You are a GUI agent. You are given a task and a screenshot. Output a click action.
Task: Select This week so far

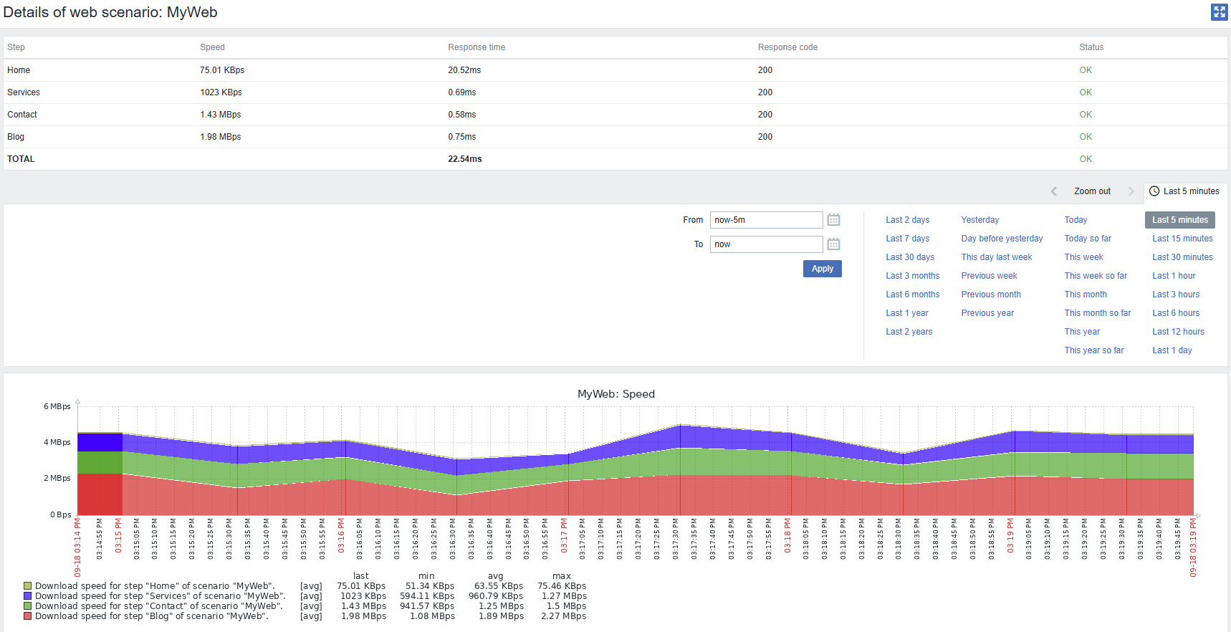tap(1095, 276)
